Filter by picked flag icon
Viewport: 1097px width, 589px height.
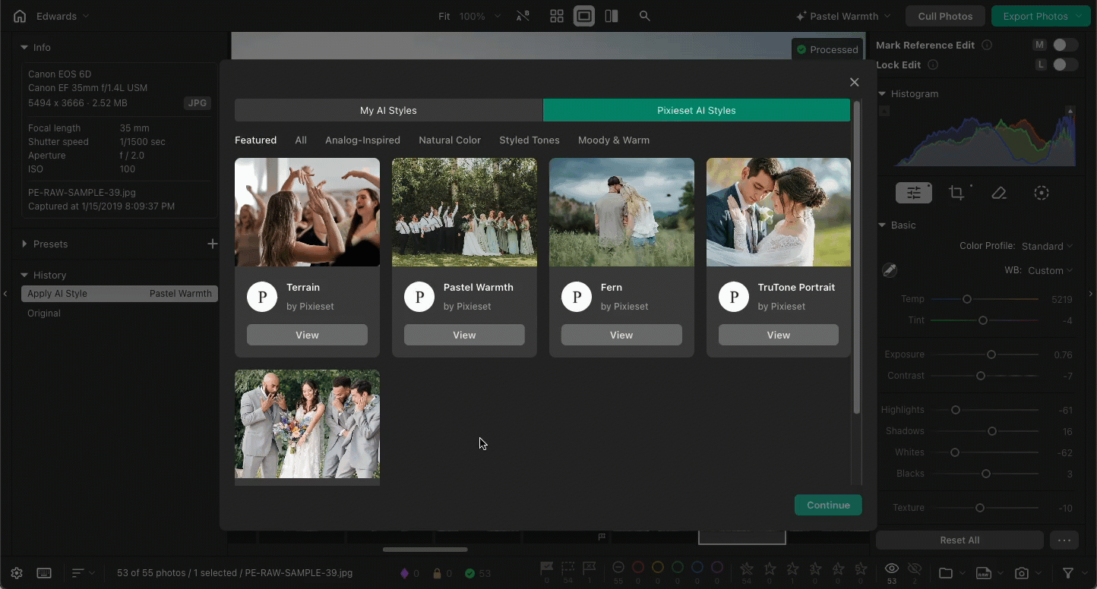click(x=546, y=568)
